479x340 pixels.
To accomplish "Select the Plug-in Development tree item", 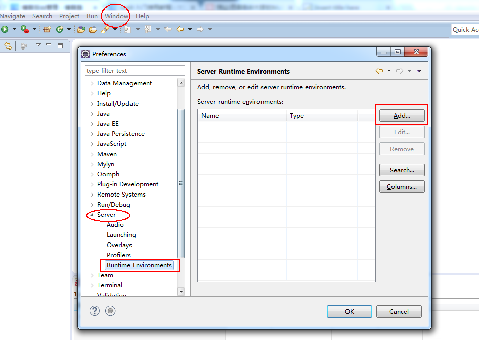I will point(127,184).
